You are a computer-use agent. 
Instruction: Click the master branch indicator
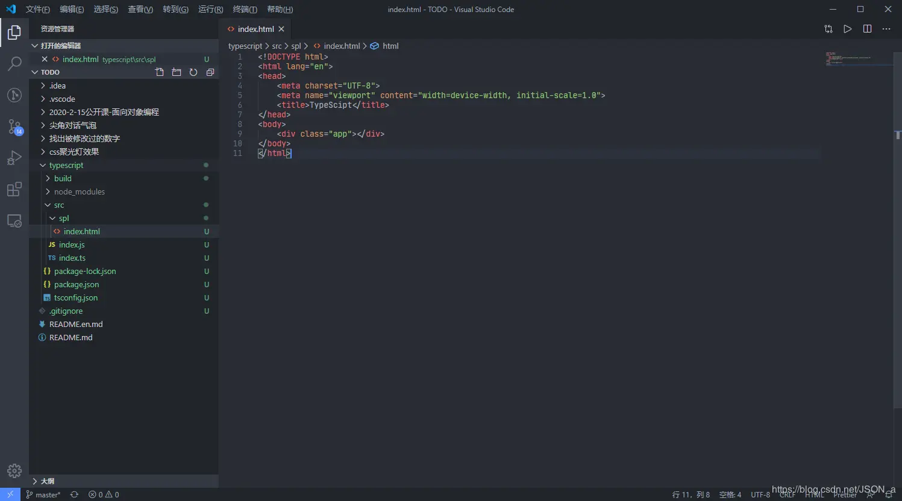pyautogui.click(x=43, y=494)
